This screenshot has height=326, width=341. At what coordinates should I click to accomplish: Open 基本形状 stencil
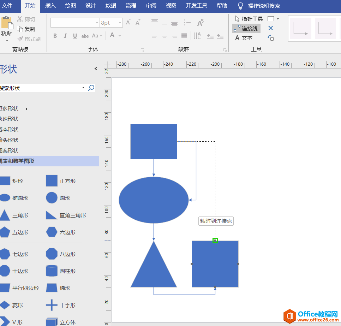[x=10, y=130]
